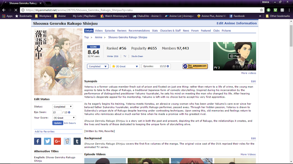The image size is (293, 164).
Task: Open the Forum tab
Action: (195, 31)
